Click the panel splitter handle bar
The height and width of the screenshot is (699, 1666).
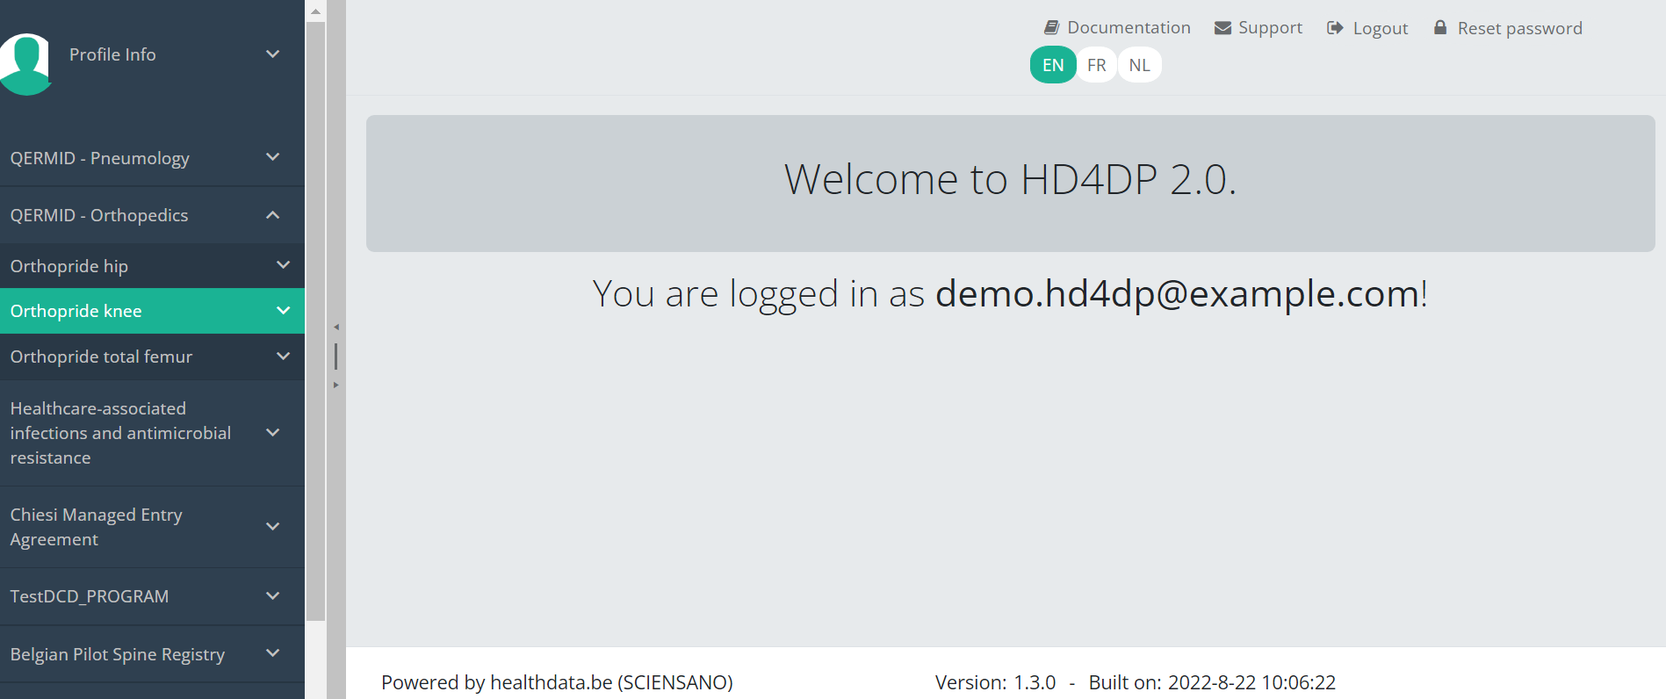[335, 357]
